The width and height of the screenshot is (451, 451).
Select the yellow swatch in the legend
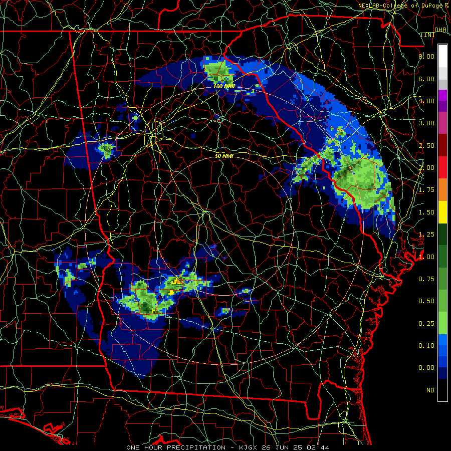(x=442, y=212)
